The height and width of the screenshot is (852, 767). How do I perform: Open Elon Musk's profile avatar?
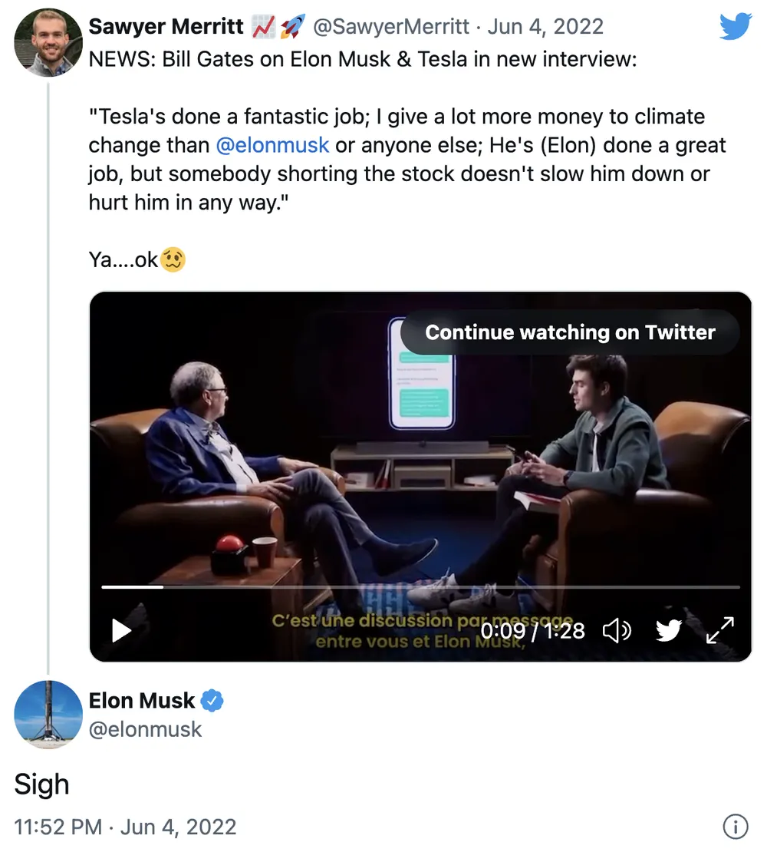48,715
